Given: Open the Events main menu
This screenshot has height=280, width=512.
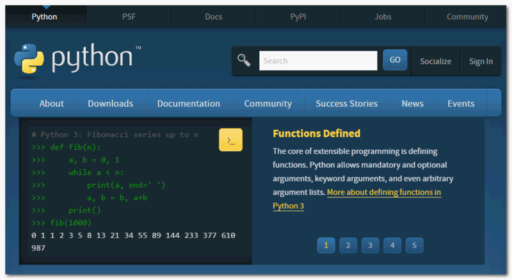Looking at the screenshot, I should [461, 104].
